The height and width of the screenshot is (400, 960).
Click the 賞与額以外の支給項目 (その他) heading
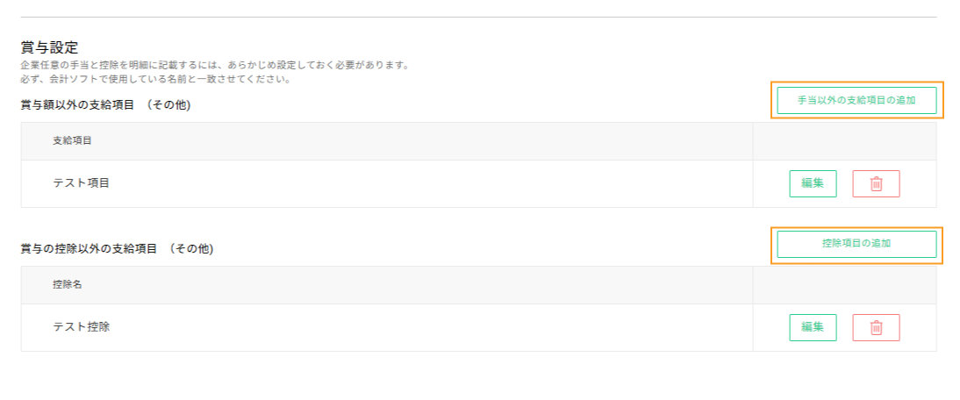(x=106, y=105)
